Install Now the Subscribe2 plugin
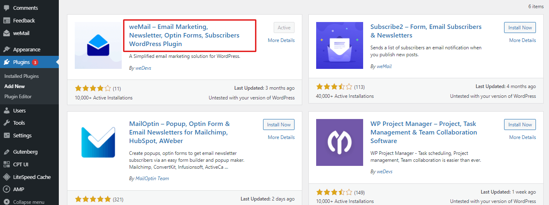 tap(520, 28)
